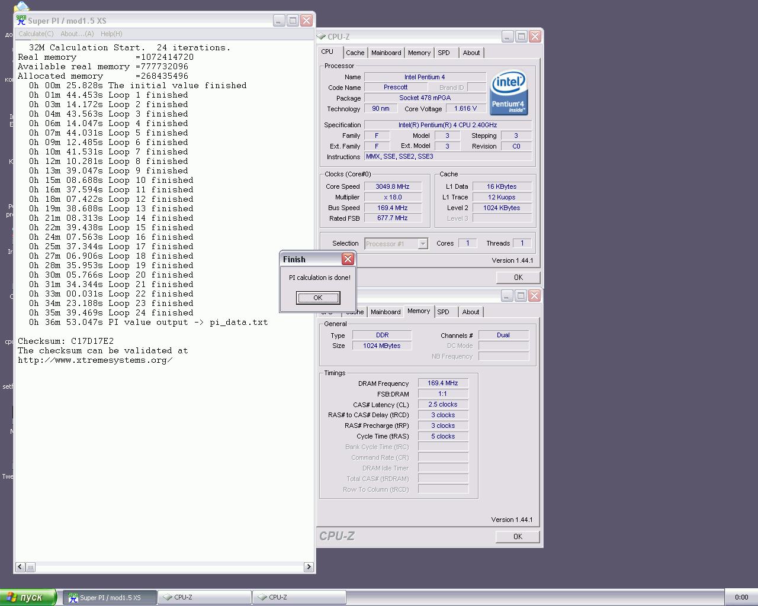Click the Rated FSB value 677.7 MHz
The width and height of the screenshot is (758, 606).
[x=393, y=218]
